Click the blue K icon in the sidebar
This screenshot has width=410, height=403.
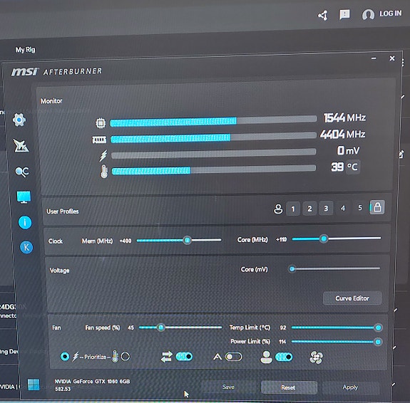pos(26,247)
